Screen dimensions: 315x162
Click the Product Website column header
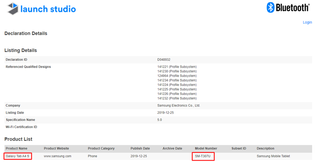coord(56,149)
